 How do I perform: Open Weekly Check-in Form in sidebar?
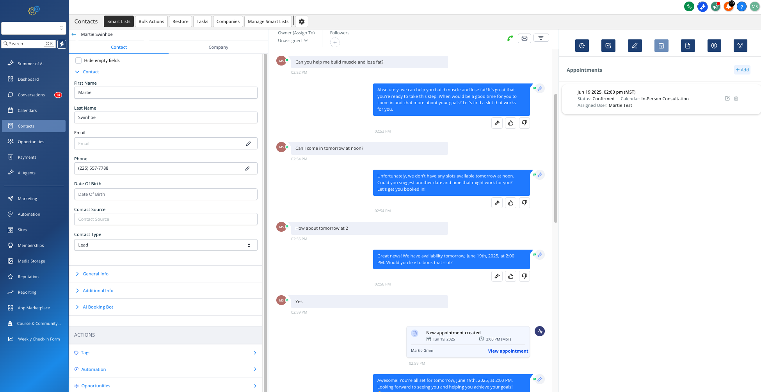[34, 339]
